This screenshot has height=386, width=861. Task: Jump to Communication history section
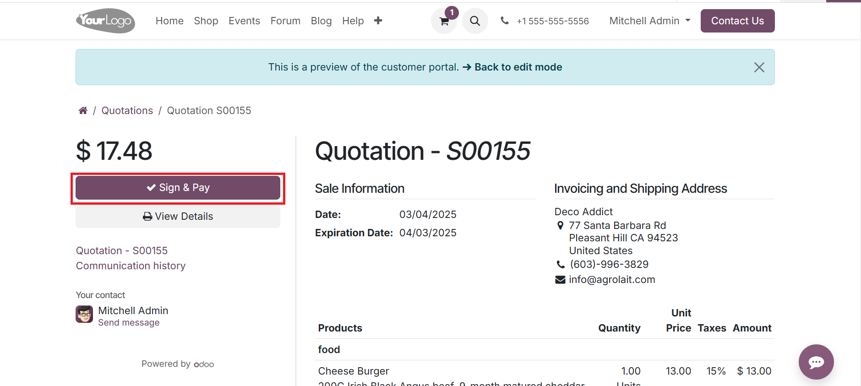coord(131,266)
